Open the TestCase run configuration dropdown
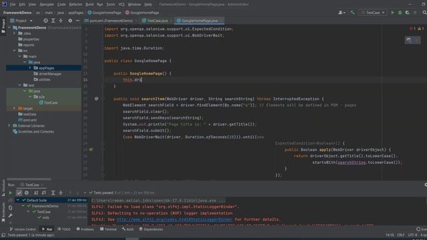The height and width of the screenshot is (240, 427). pyautogui.click(x=372, y=13)
